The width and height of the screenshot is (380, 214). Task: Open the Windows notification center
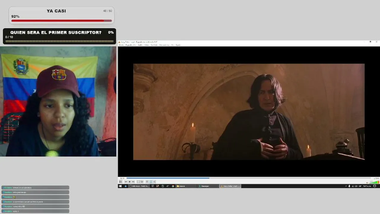[x=375, y=186]
